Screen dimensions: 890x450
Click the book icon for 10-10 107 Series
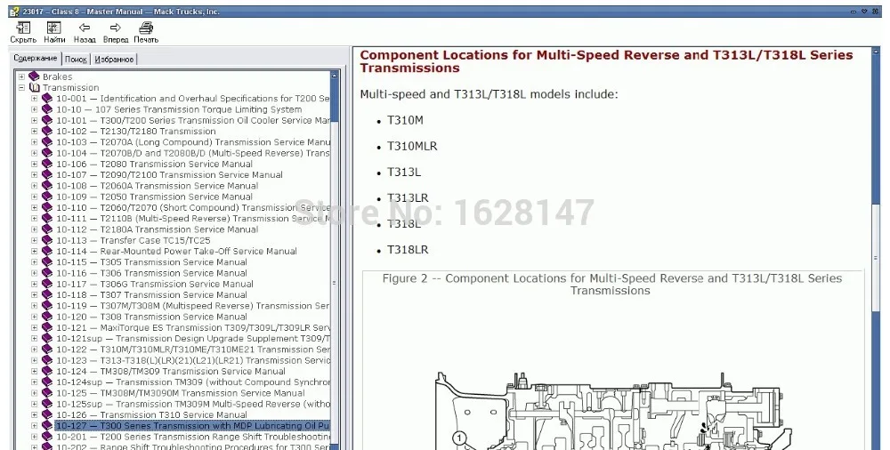tap(47, 109)
